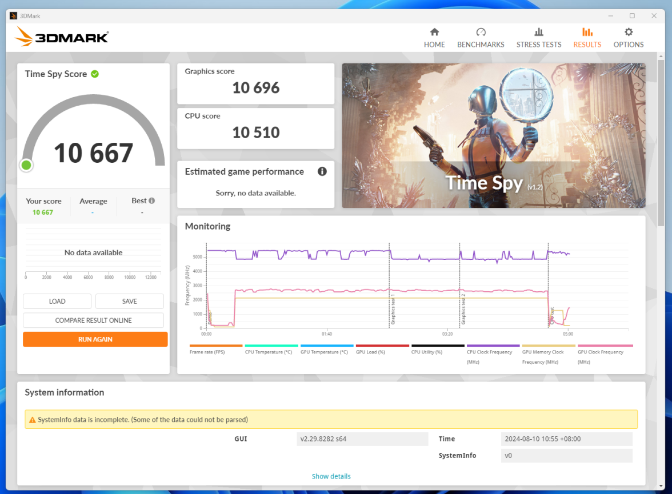Click GUI version field v2.29.8282 s64
Viewport: 672px width, 494px height.
tap(362, 439)
